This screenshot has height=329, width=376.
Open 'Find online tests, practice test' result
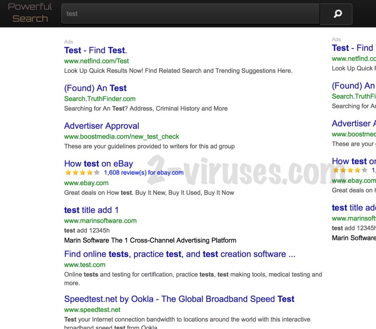click(180, 254)
